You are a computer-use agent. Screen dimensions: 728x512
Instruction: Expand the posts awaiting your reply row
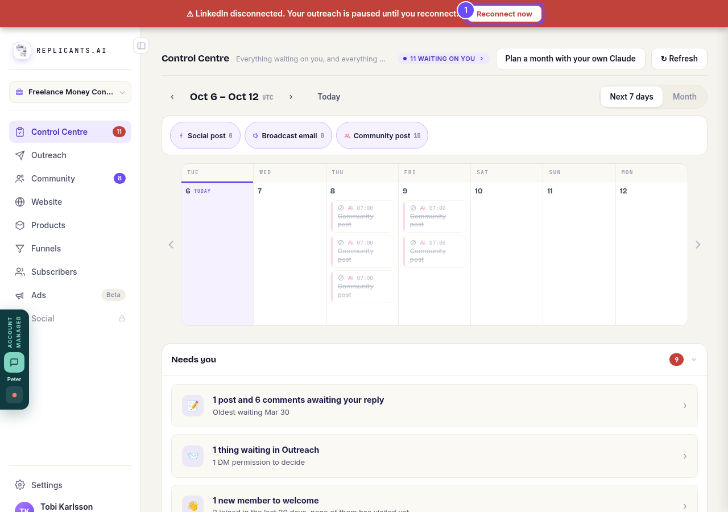[x=435, y=406]
